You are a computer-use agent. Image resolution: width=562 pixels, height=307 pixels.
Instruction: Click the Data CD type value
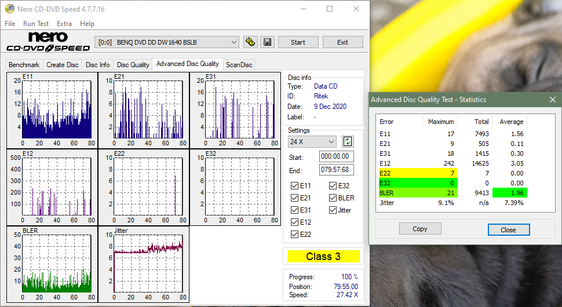pyautogui.click(x=326, y=86)
